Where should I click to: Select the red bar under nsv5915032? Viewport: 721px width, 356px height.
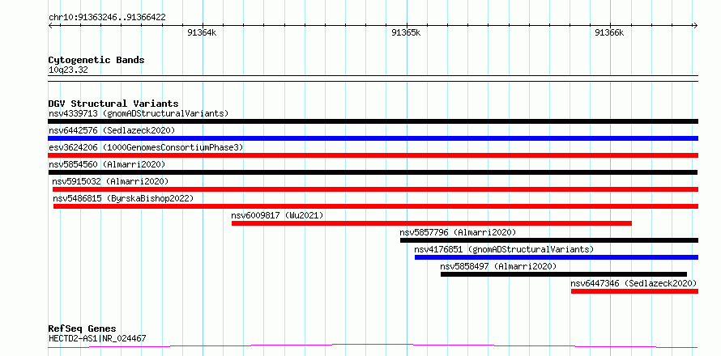[x=375, y=189]
